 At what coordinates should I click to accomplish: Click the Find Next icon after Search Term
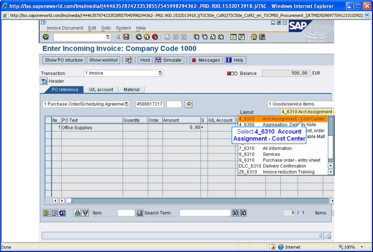point(243,213)
